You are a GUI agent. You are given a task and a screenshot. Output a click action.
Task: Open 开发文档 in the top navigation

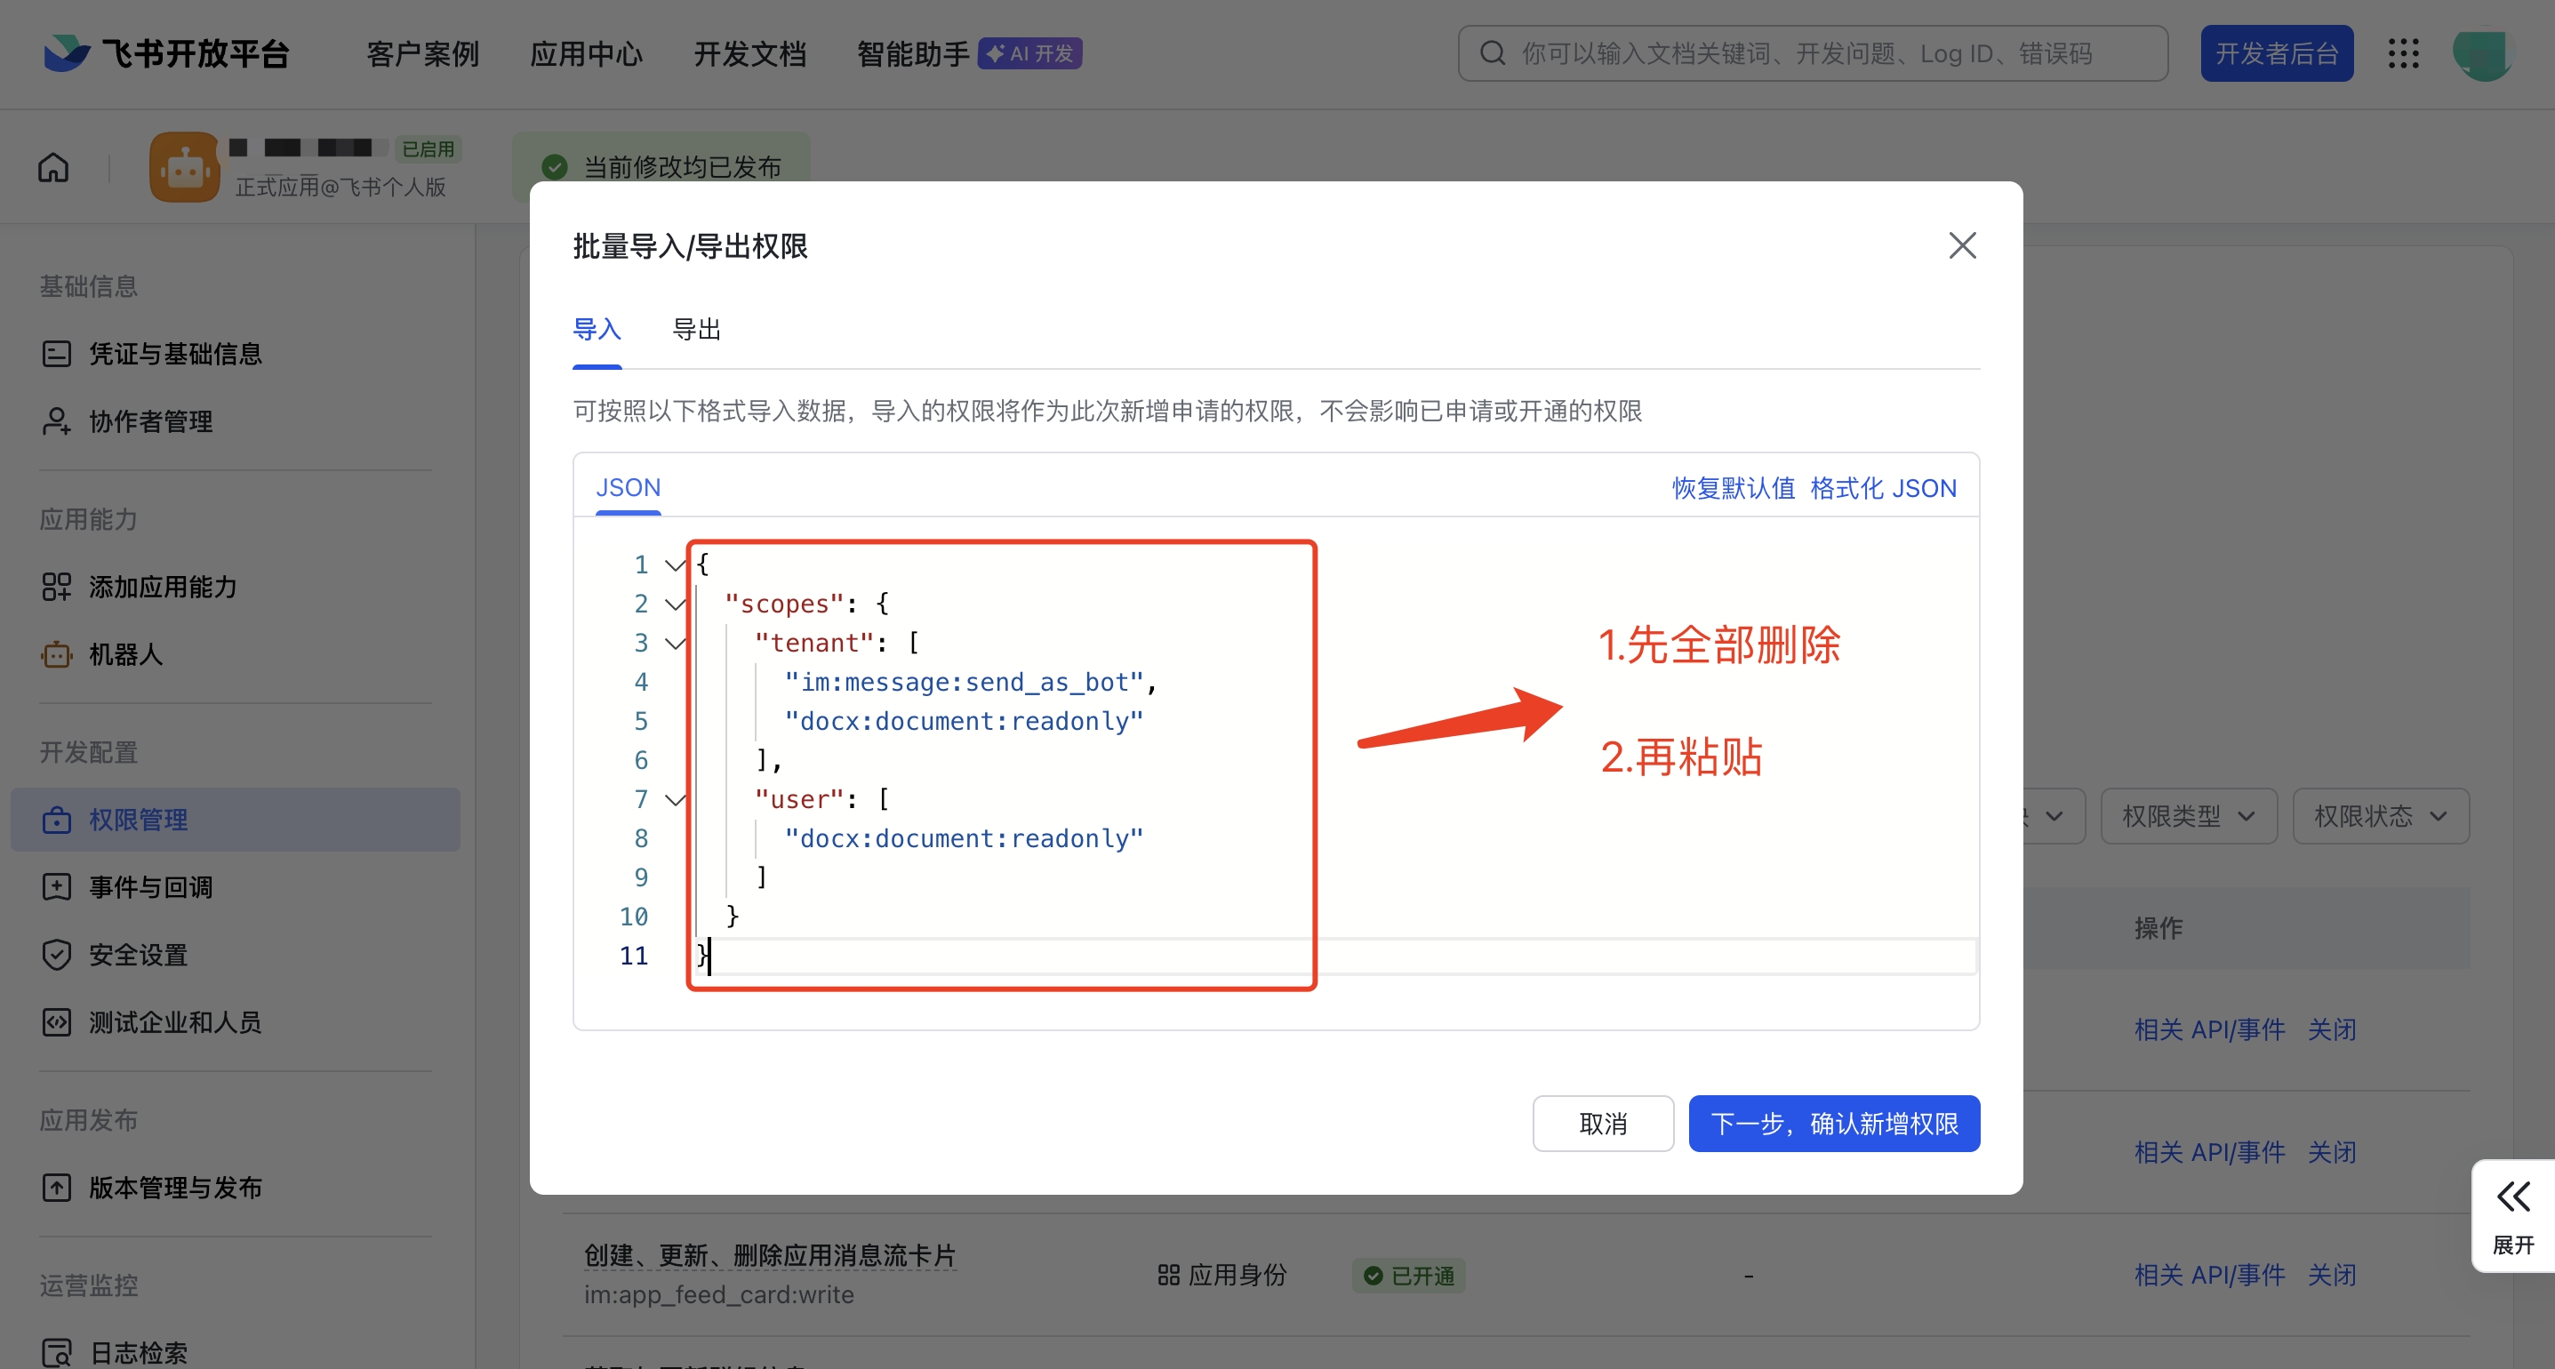(749, 53)
